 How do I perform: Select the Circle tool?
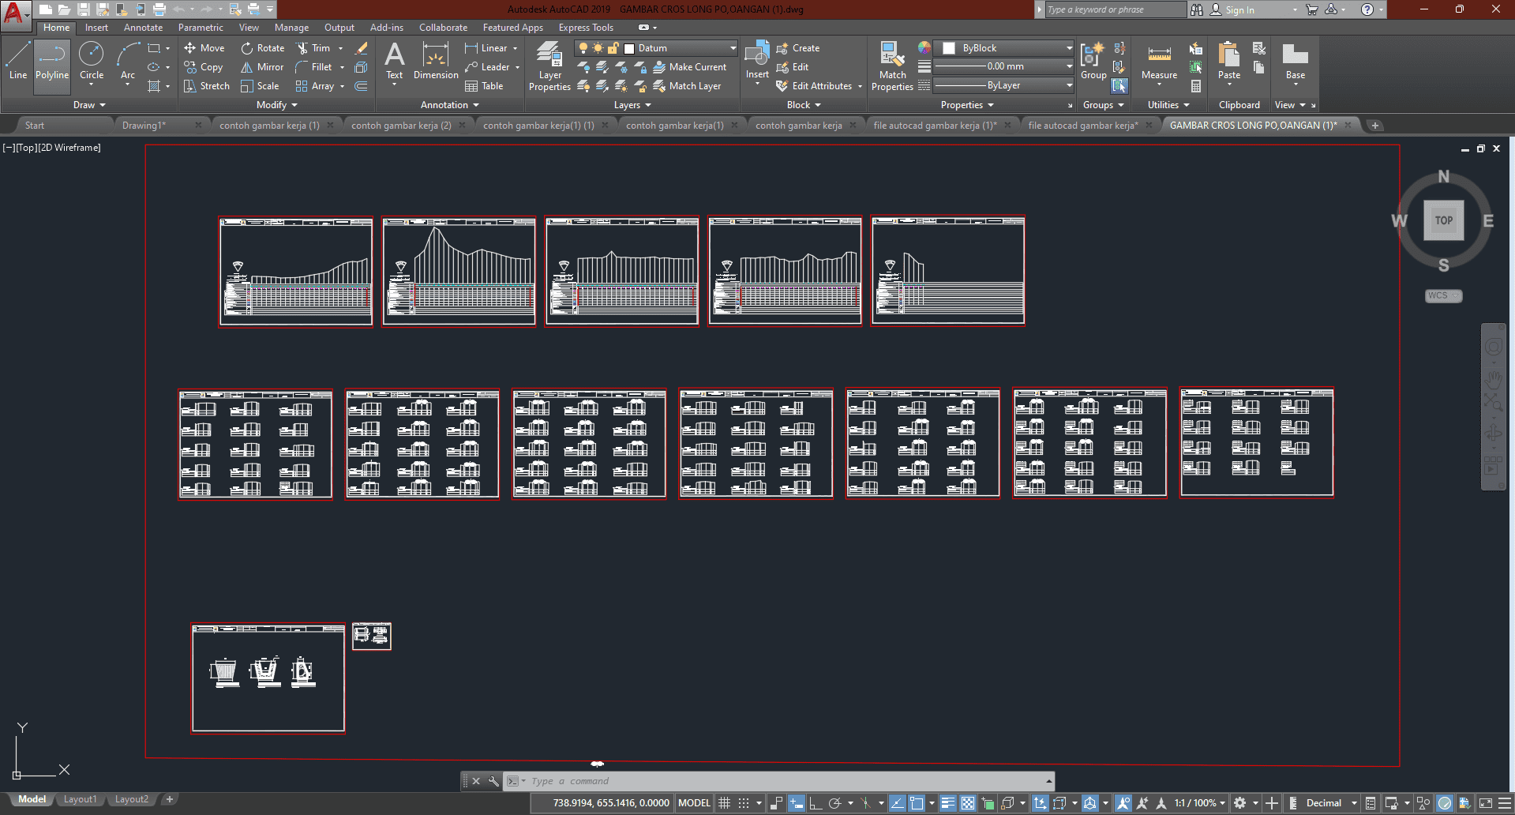pyautogui.click(x=92, y=62)
